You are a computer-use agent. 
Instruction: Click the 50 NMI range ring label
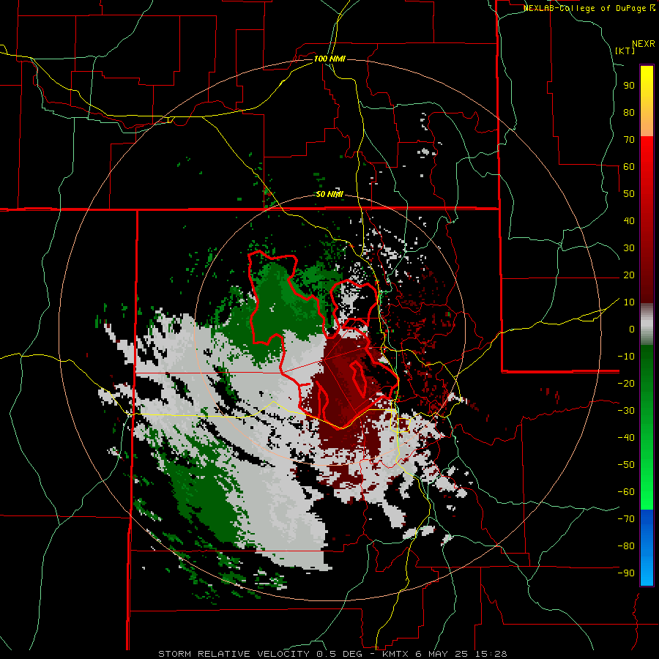pos(329,194)
